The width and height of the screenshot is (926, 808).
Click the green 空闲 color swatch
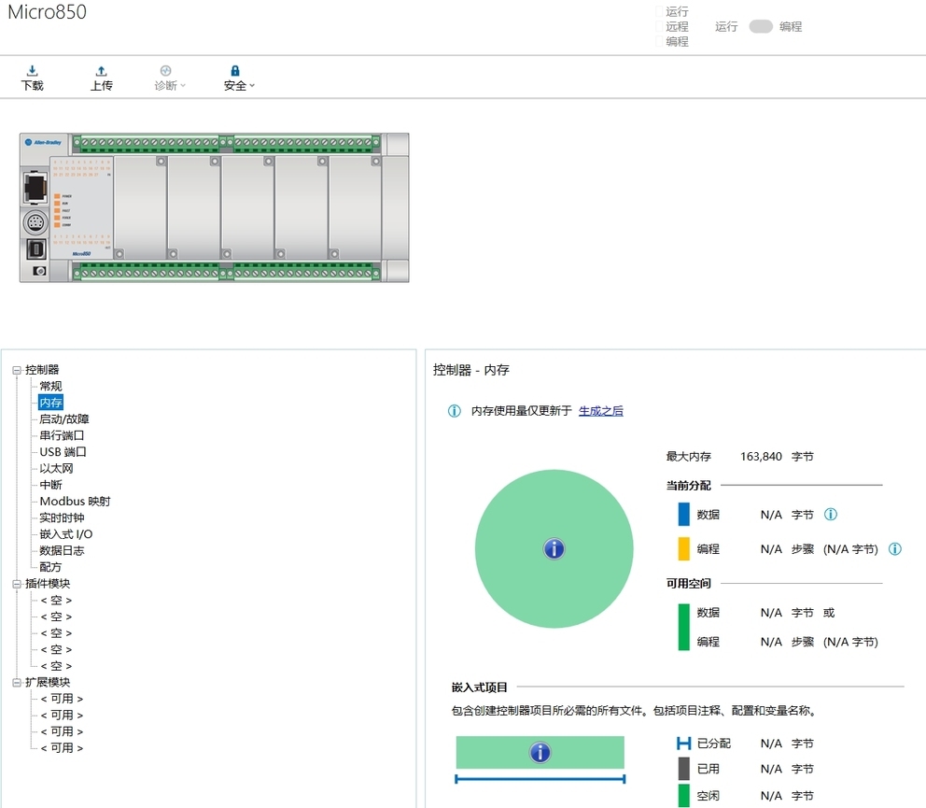[684, 796]
